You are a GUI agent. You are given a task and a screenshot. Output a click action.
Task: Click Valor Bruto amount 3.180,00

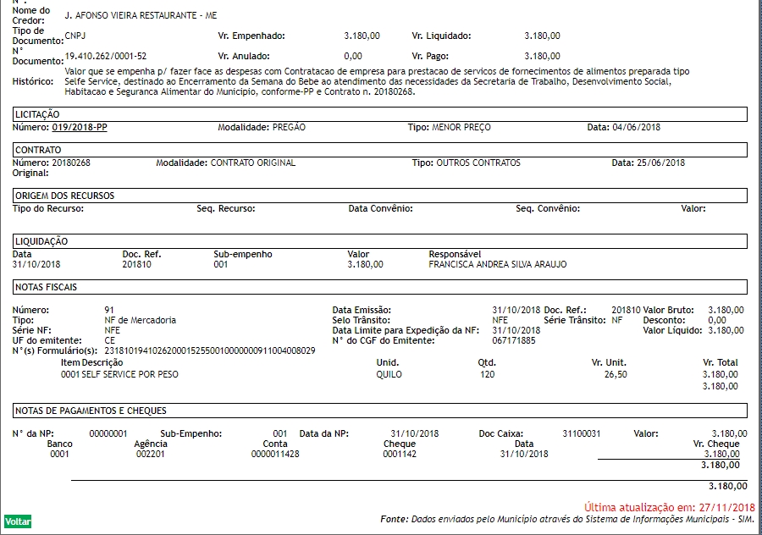(x=726, y=310)
